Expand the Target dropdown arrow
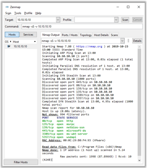147x168 pixels. pyautogui.click(x=58, y=20)
